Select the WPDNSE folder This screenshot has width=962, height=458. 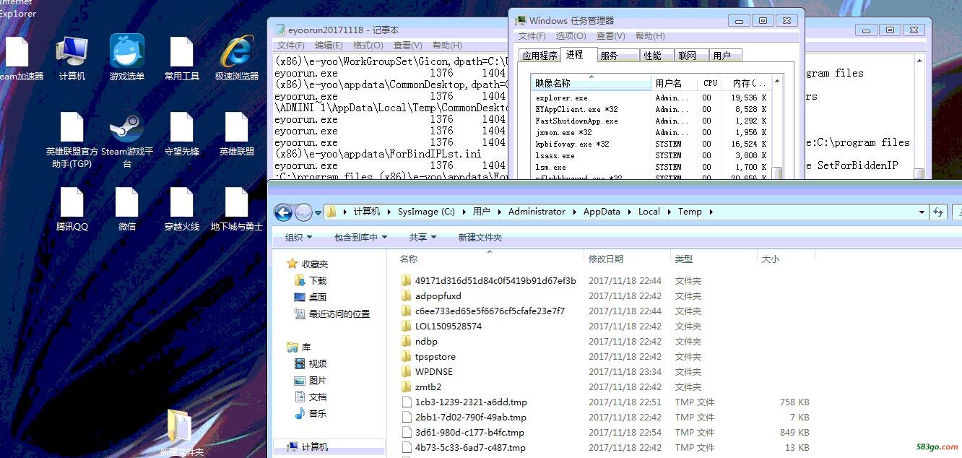pos(433,371)
